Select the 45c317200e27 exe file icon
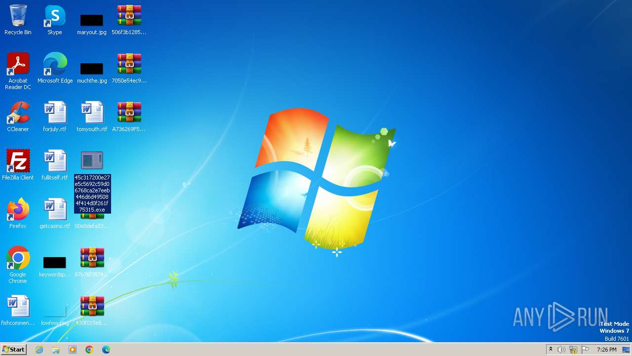 click(92, 161)
